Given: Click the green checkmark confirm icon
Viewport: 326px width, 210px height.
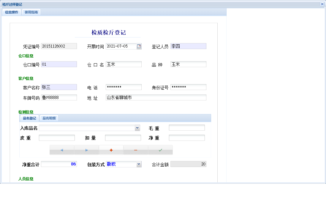Looking at the screenshot, I should point(160,150).
